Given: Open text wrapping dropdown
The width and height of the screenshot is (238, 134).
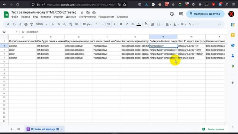Looking at the screenshot, I should point(183,24).
